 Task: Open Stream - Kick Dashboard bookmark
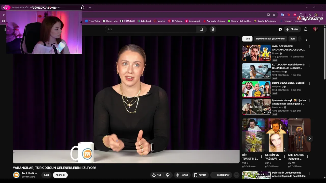[x=239, y=21]
